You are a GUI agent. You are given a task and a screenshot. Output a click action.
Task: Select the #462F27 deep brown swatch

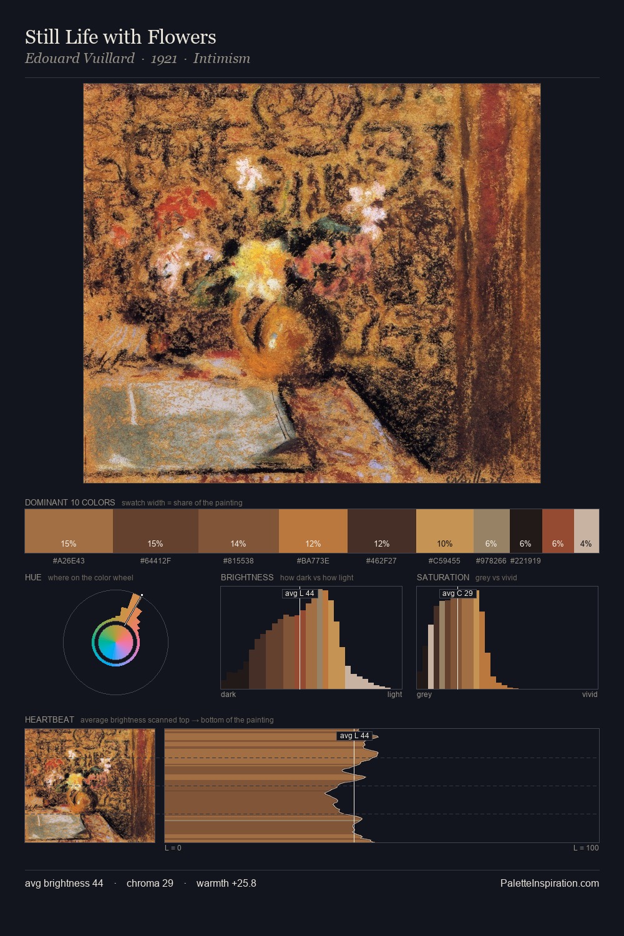click(382, 531)
